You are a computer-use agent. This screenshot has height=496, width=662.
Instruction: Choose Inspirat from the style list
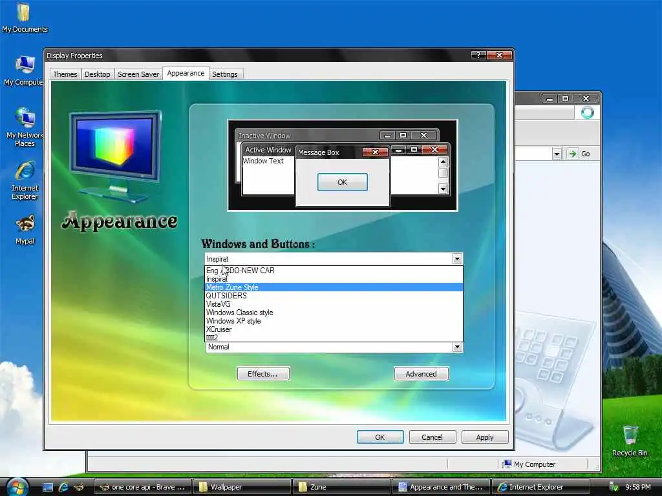[334, 279]
